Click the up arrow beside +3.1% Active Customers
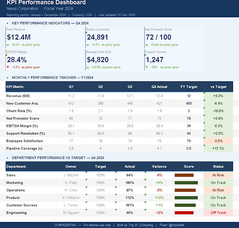 click(x=88, y=45)
